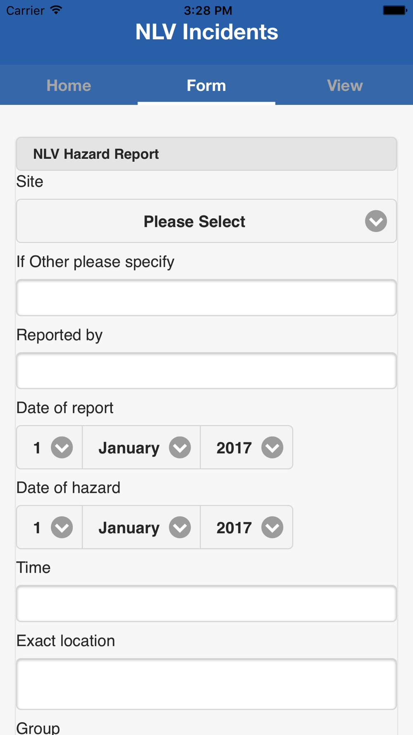The image size is (413, 735).
Task: Focus the Reported by text field
Action: point(206,371)
